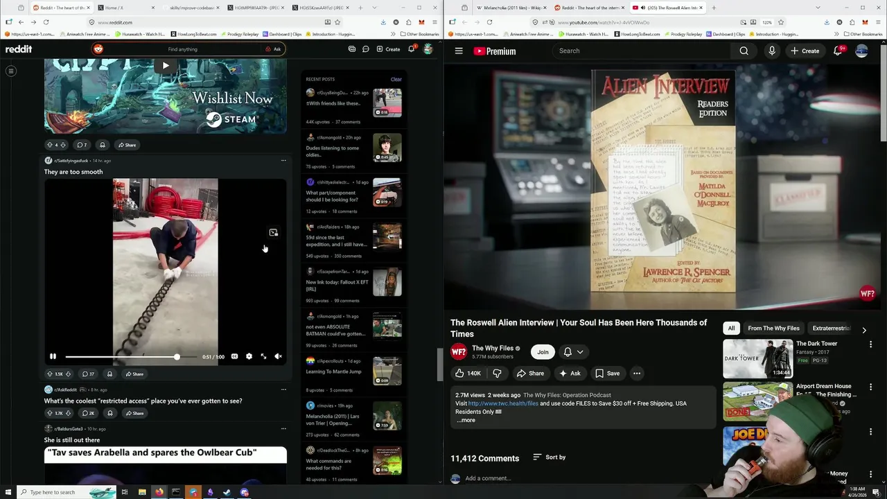Start YouTube voice search microphone
This screenshot has width=887, height=499.
click(772, 51)
